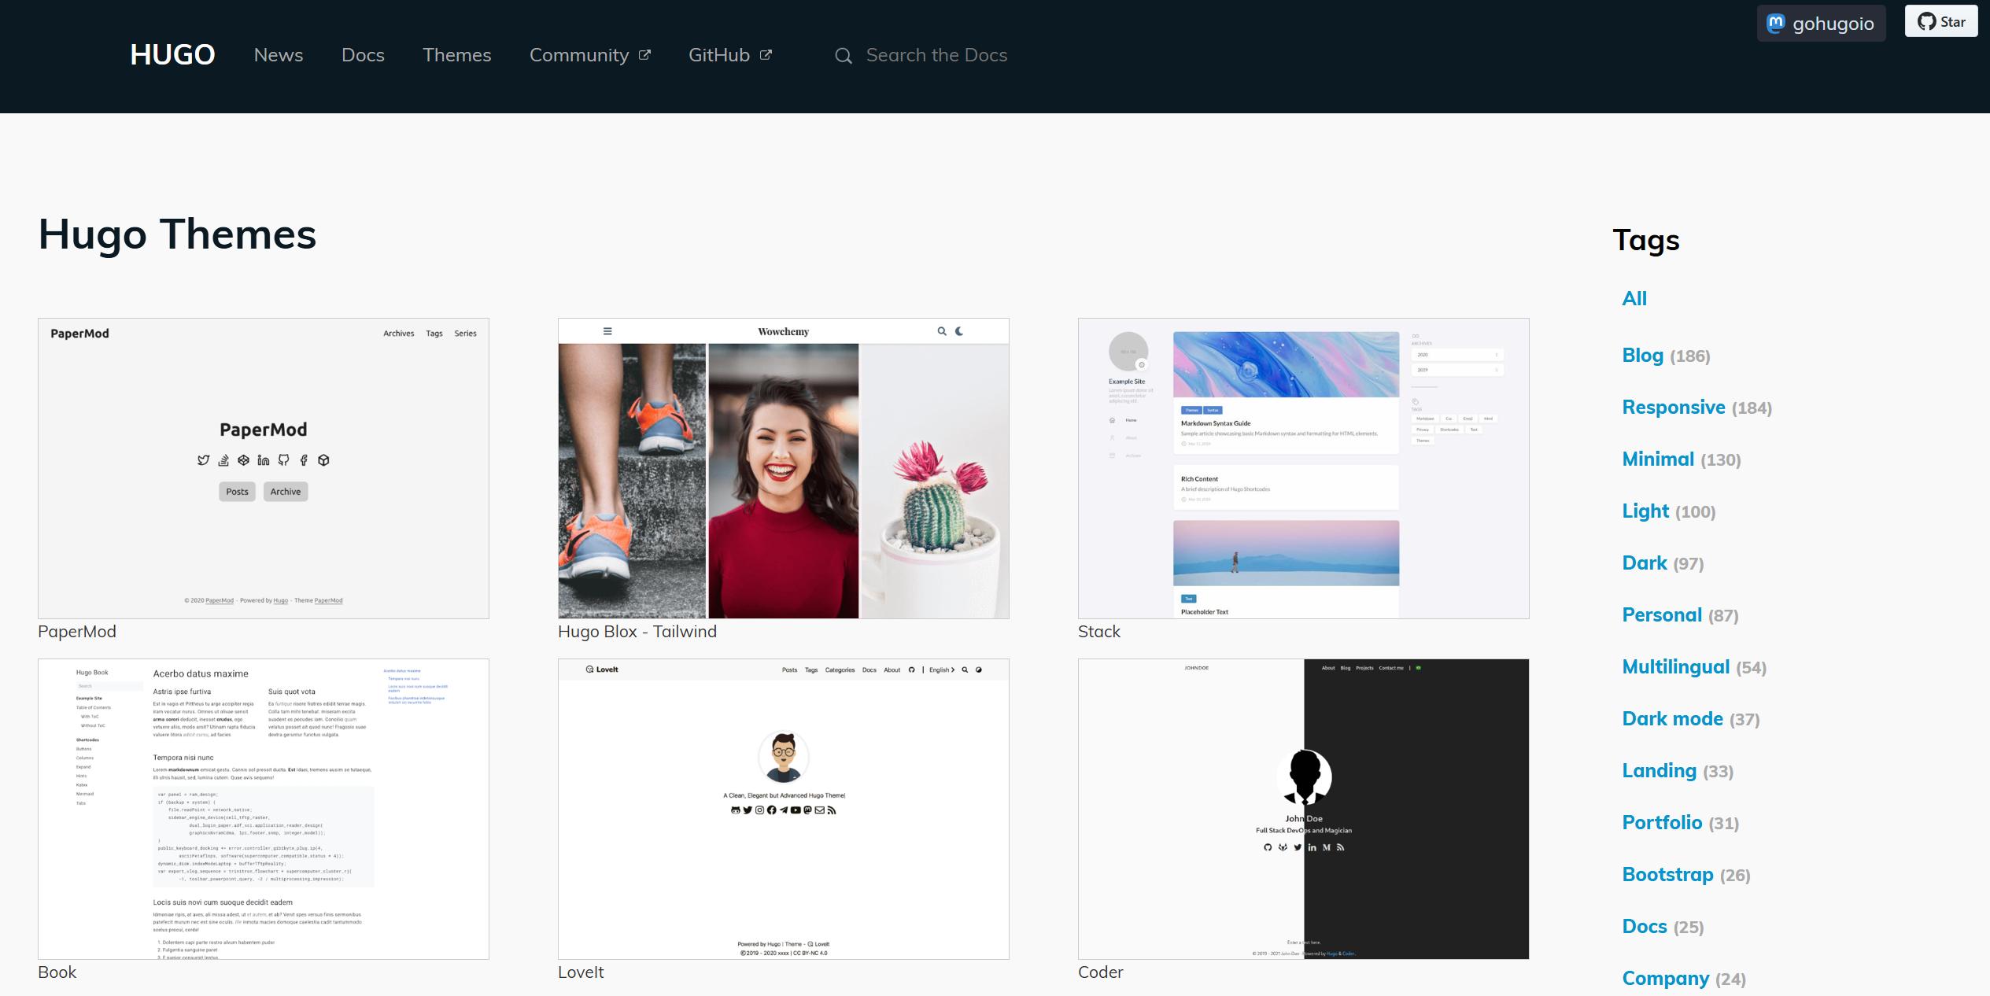Click the GitHub octocat icon in Star
Image resolution: width=1990 pixels, height=996 pixels.
point(1926,21)
